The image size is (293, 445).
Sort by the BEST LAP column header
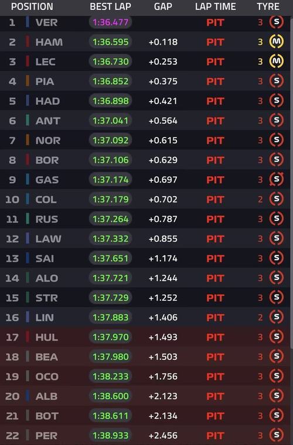[110, 6]
